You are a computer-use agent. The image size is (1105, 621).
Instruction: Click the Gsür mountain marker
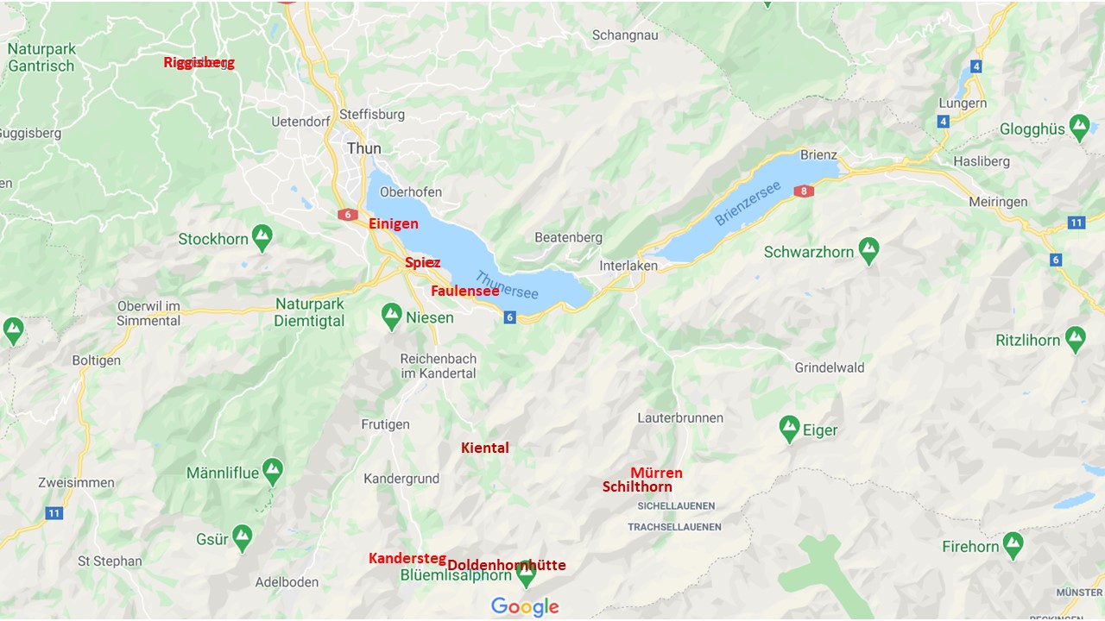pos(242,538)
